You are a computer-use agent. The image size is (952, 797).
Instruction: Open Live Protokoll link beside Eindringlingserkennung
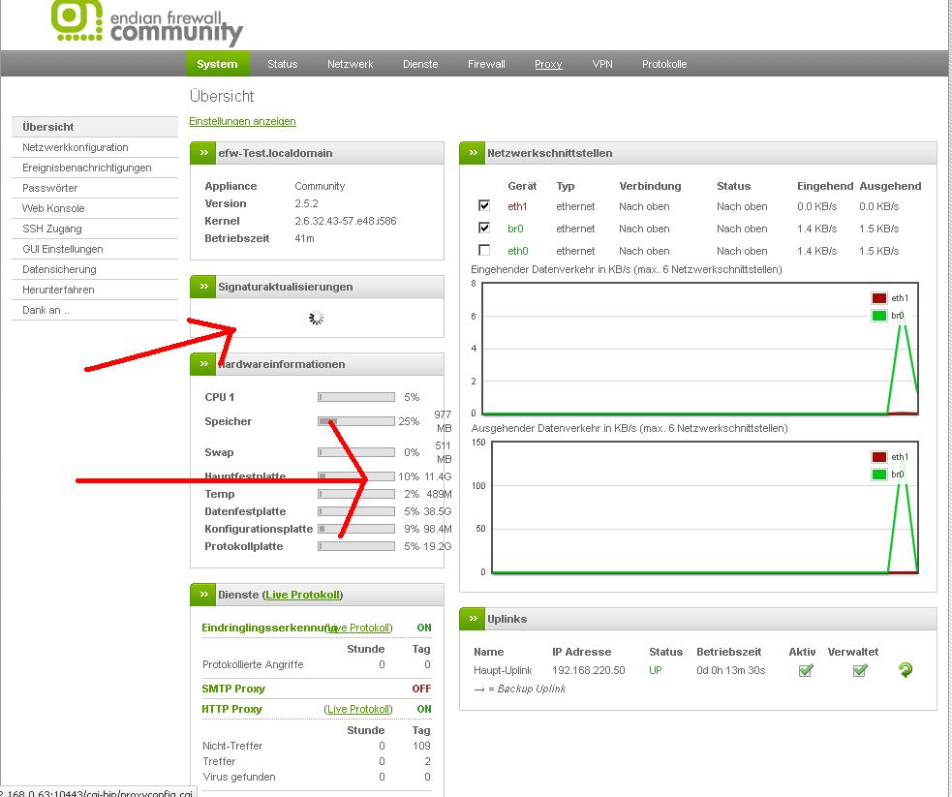tap(360, 628)
